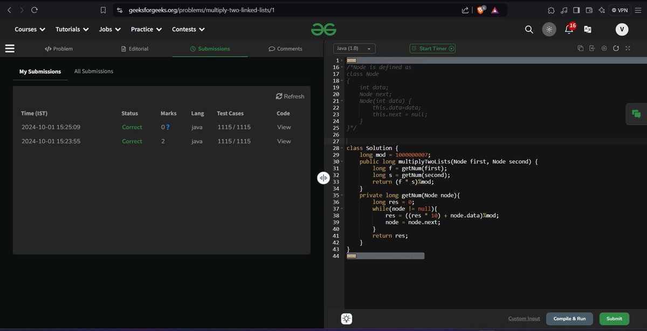This screenshot has height=331, width=647.
Task: Open the site settings icon in address bar
Action: coord(120,10)
